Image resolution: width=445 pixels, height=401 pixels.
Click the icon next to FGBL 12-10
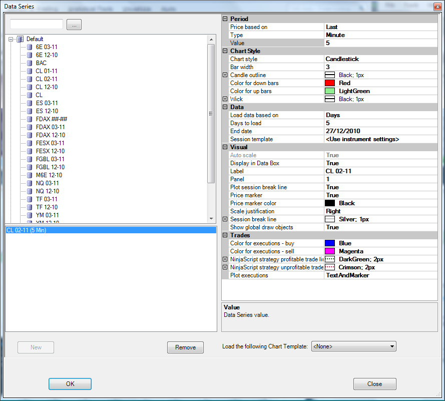[x=30, y=167]
